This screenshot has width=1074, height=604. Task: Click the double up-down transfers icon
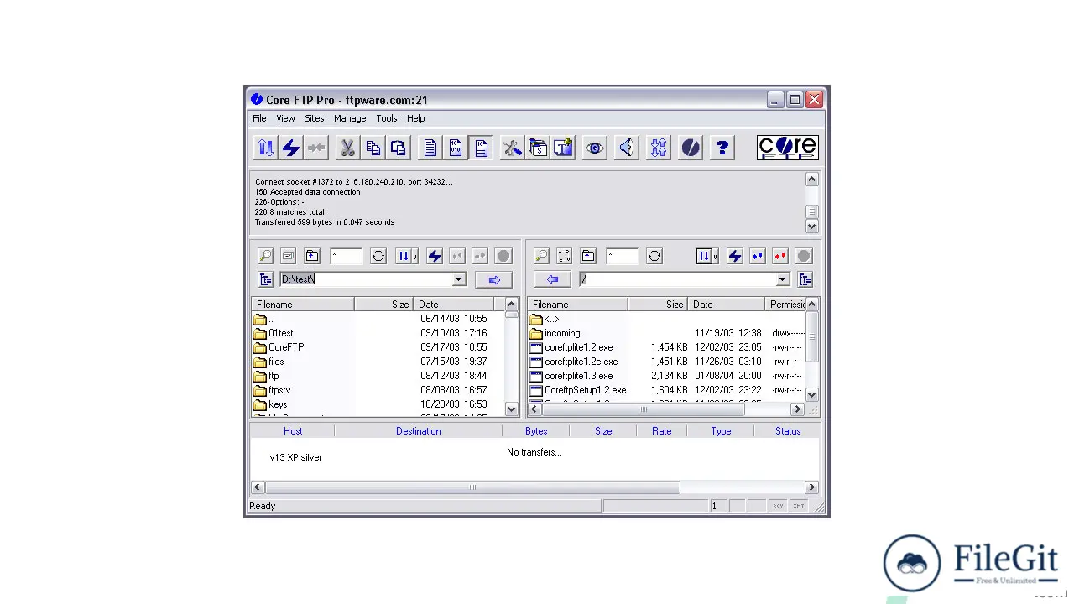pyautogui.click(x=659, y=148)
